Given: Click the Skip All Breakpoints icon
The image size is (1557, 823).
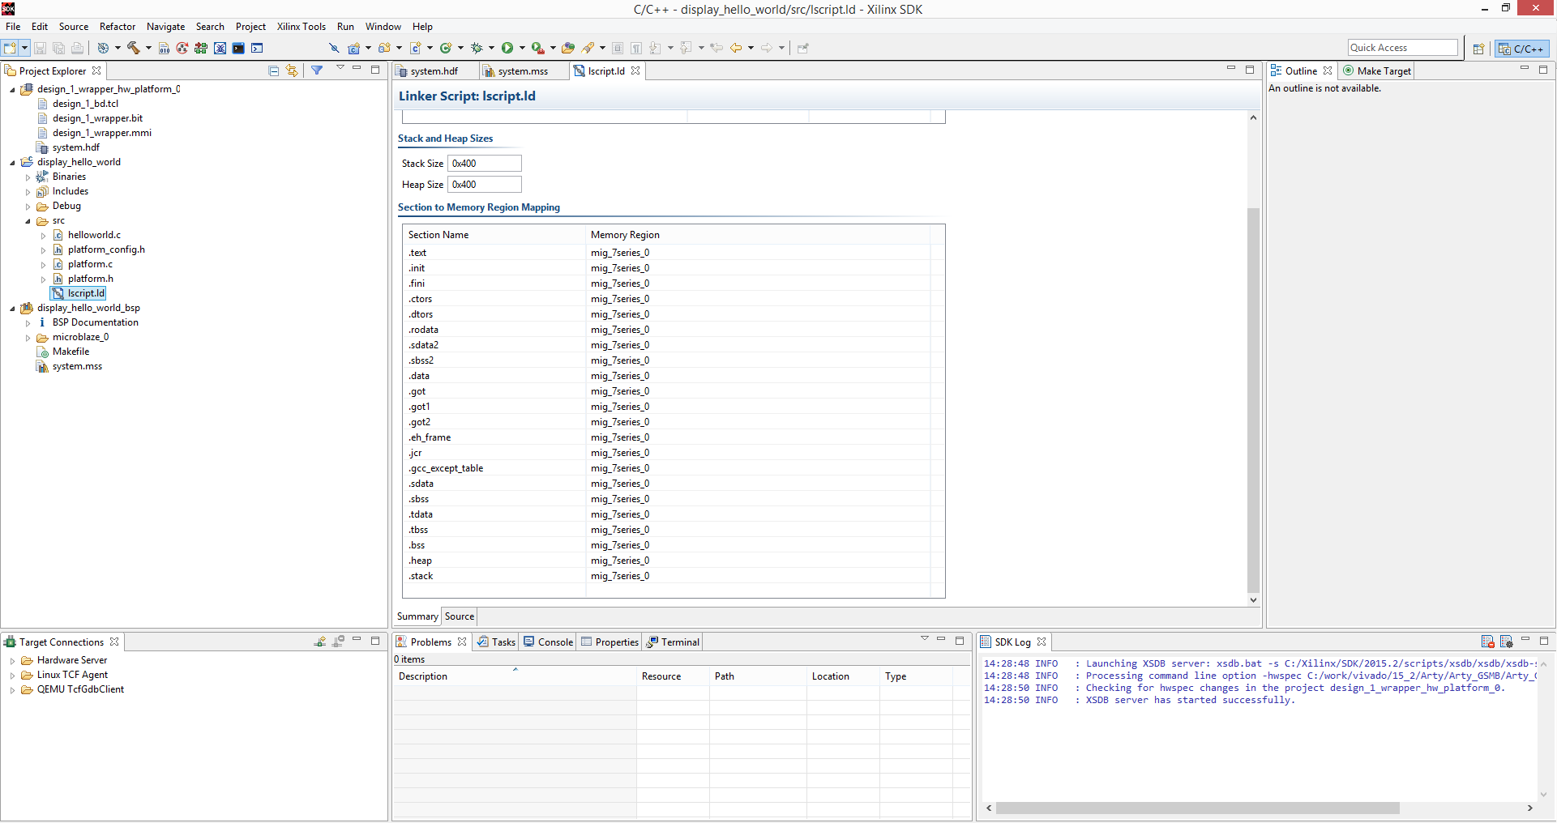Looking at the screenshot, I should pos(334,48).
